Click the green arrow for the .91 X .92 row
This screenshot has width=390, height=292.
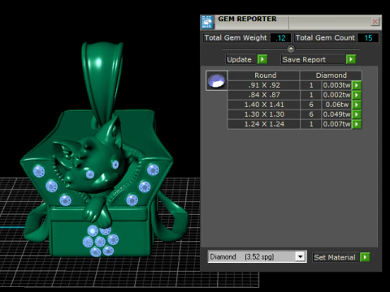[357, 85]
